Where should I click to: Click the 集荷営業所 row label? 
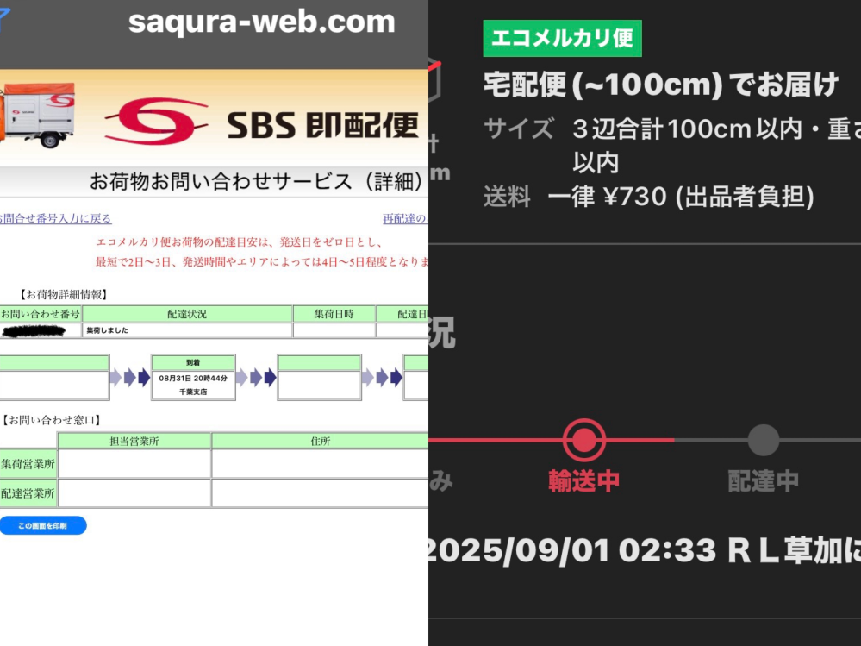(28, 464)
